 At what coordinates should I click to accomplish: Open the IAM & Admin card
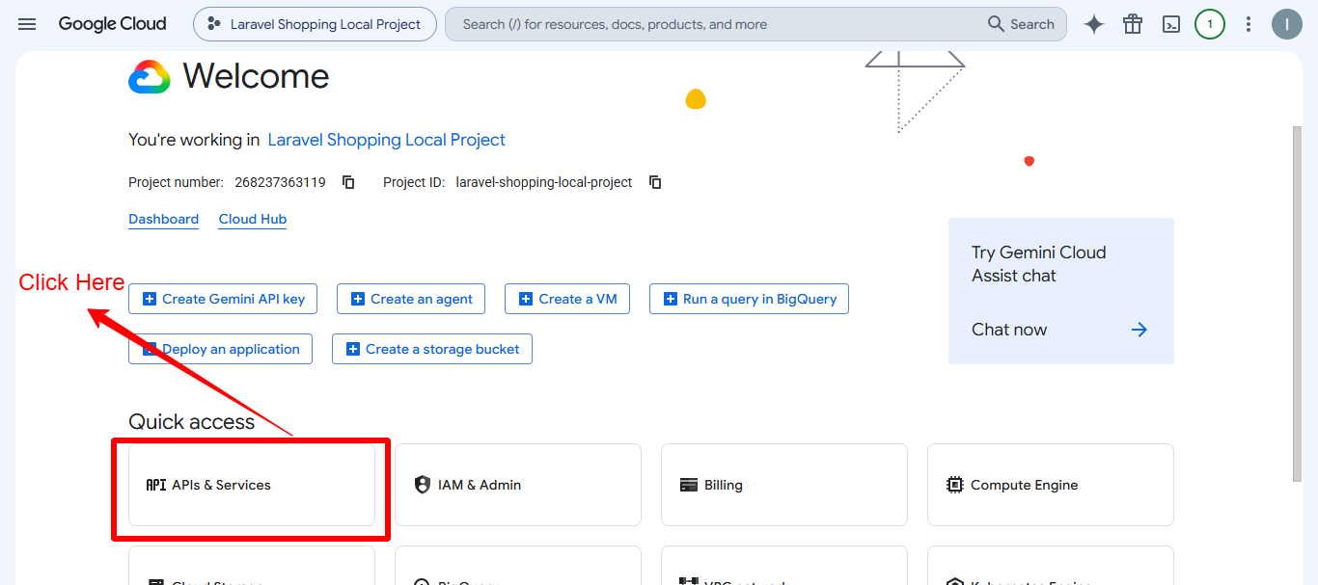(x=518, y=485)
